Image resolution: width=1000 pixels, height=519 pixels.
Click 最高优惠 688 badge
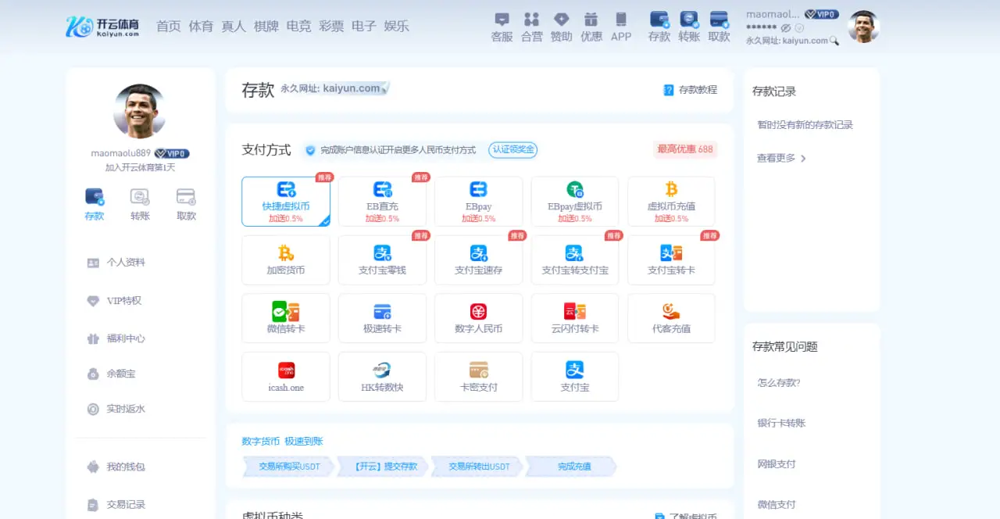[684, 149]
